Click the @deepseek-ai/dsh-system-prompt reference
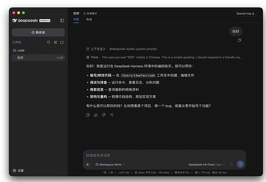 pos(133,49)
